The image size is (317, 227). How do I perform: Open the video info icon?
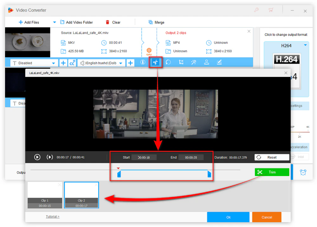pos(143,62)
